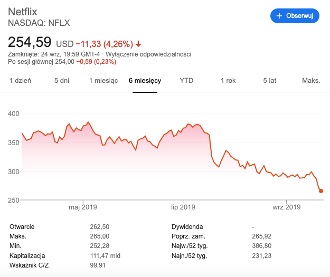The height and width of the screenshot is (277, 330).
Task: Switch to the 1 rok view
Action: [228, 81]
